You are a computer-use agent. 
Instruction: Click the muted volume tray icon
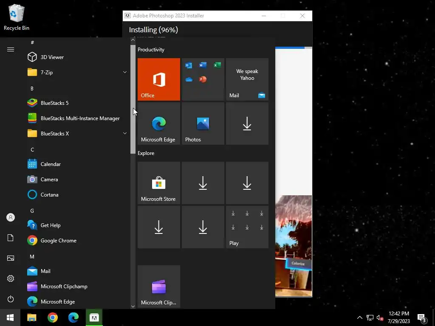click(380, 318)
